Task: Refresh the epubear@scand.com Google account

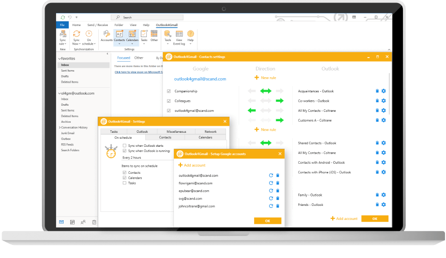Action: (x=271, y=191)
